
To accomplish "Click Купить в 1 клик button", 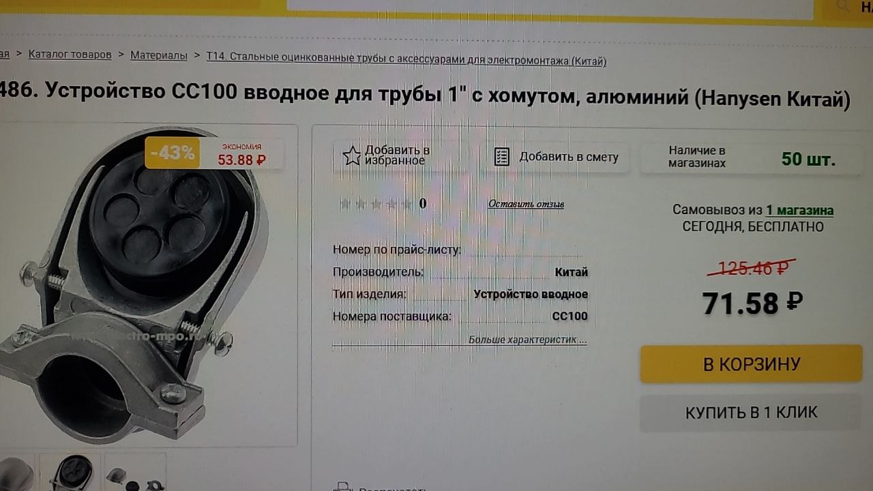I will pos(751,413).
